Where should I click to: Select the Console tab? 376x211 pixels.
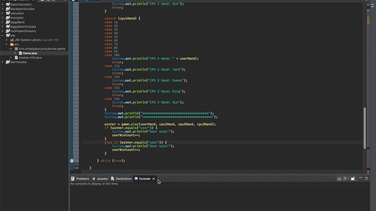pyautogui.click(x=145, y=179)
